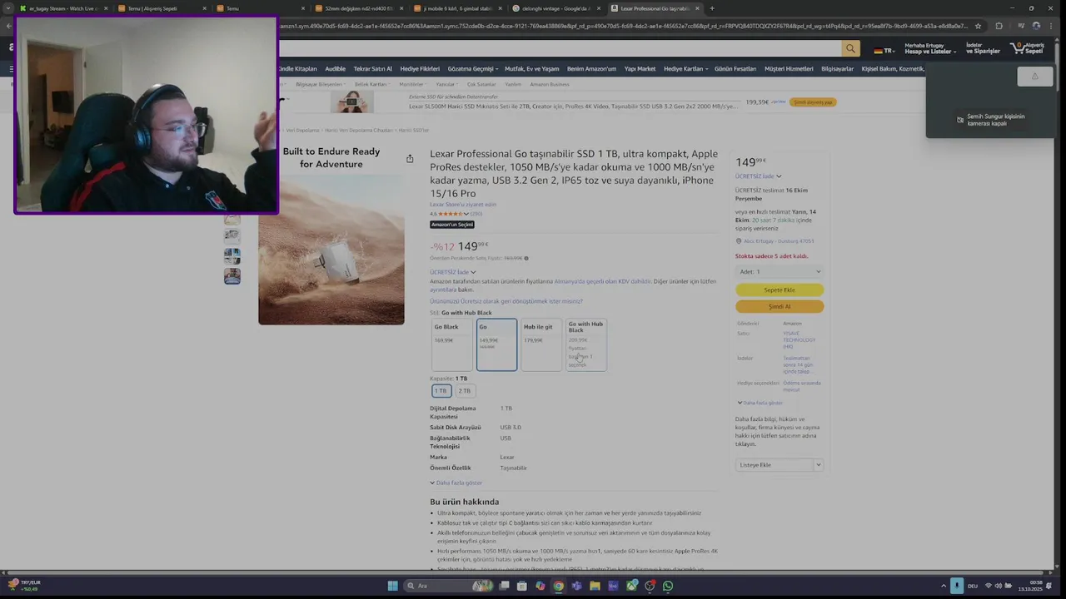Click the ürününüzü ücretsiz geri dönüştürmek link
1066x599 pixels.
pos(506,301)
